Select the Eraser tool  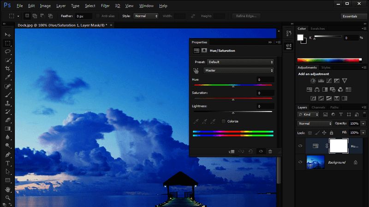(x=7, y=120)
